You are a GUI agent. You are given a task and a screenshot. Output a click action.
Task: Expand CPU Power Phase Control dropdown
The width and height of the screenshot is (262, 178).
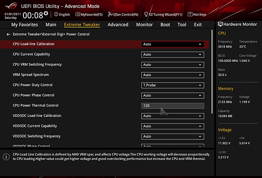(173, 95)
